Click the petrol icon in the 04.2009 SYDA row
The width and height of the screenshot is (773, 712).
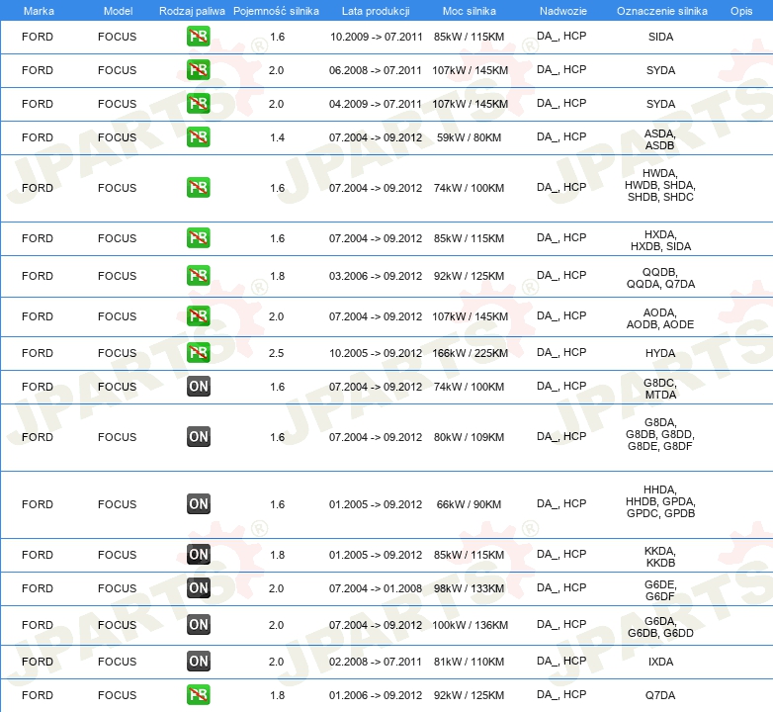pos(198,104)
